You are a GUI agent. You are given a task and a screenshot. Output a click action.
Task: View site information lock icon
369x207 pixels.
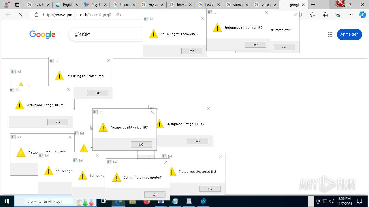pos(36,15)
